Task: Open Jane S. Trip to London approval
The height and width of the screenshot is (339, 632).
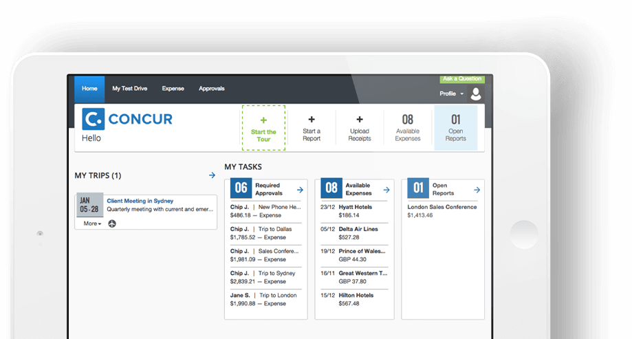Action: (x=266, y=300)
